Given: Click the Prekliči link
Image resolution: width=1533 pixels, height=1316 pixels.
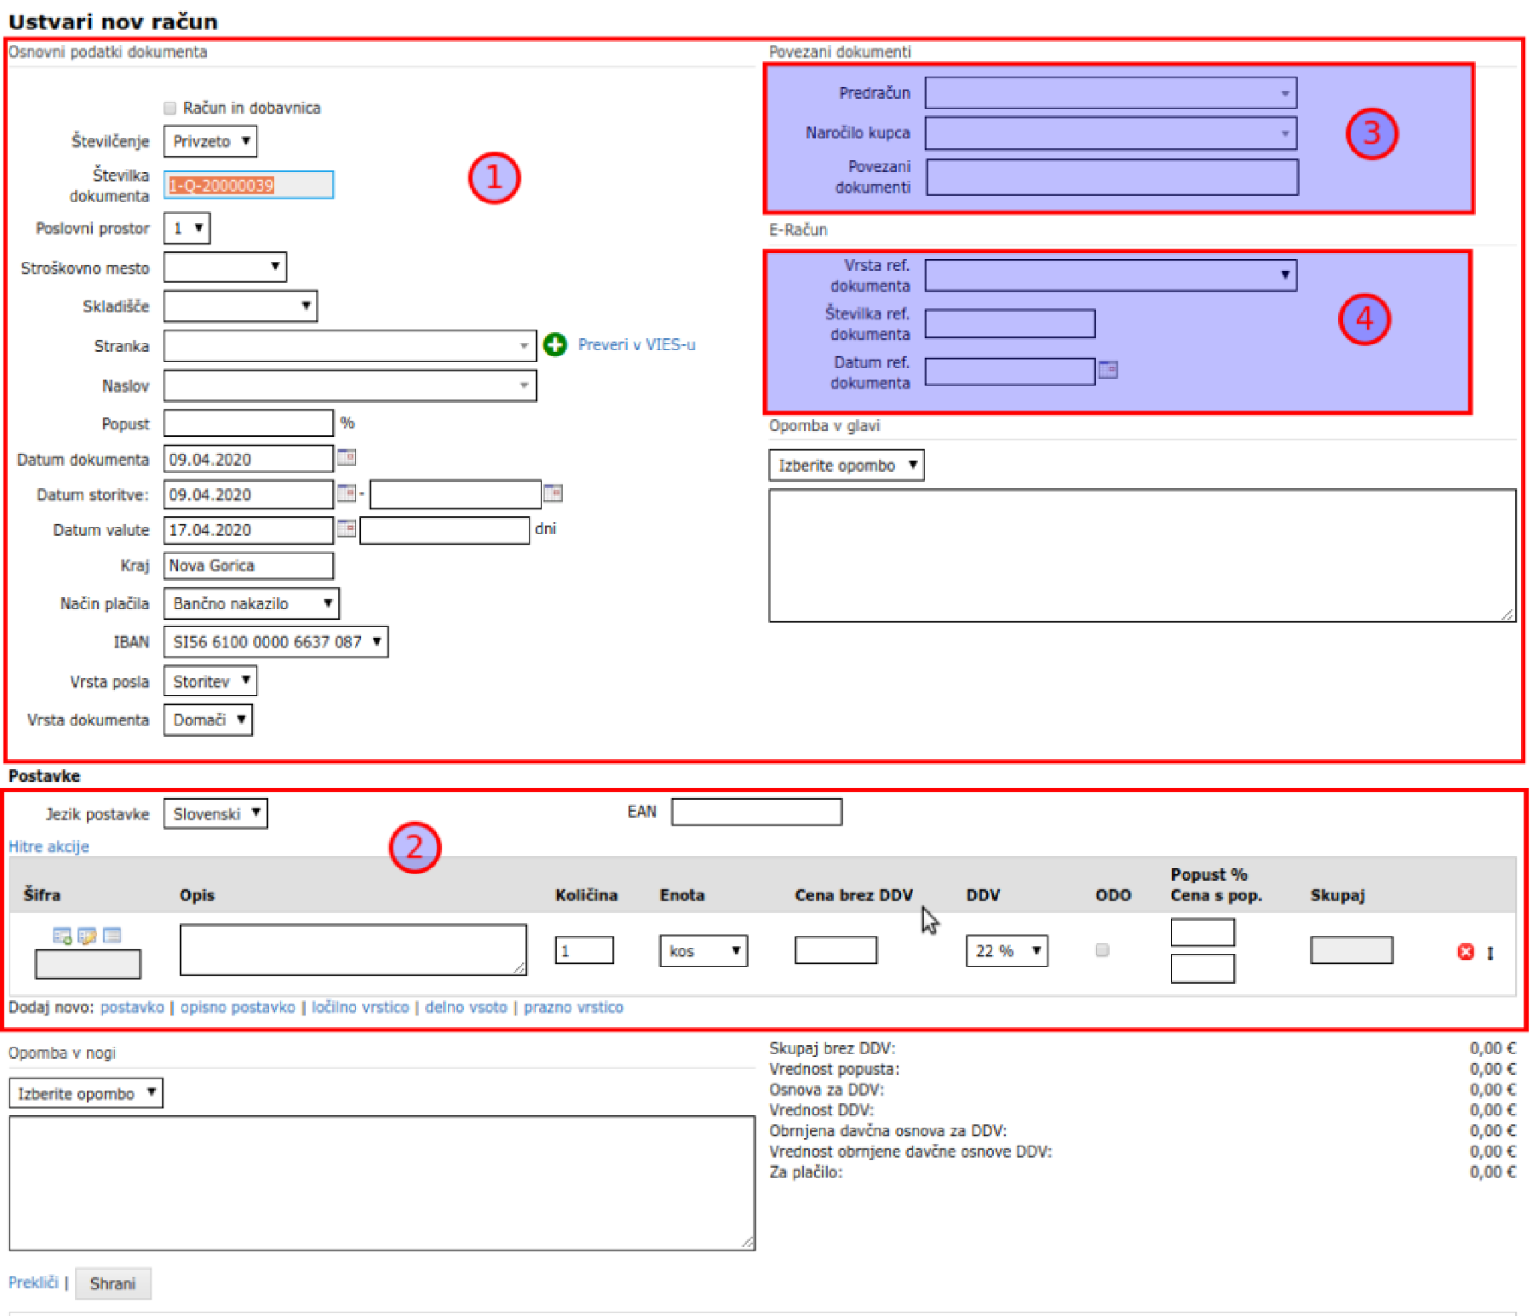Looking at the screenshot, I should (x=33, y=1283).
